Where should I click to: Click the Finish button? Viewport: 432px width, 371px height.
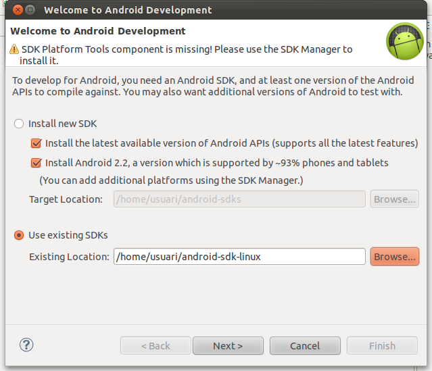tap(382, 346)
